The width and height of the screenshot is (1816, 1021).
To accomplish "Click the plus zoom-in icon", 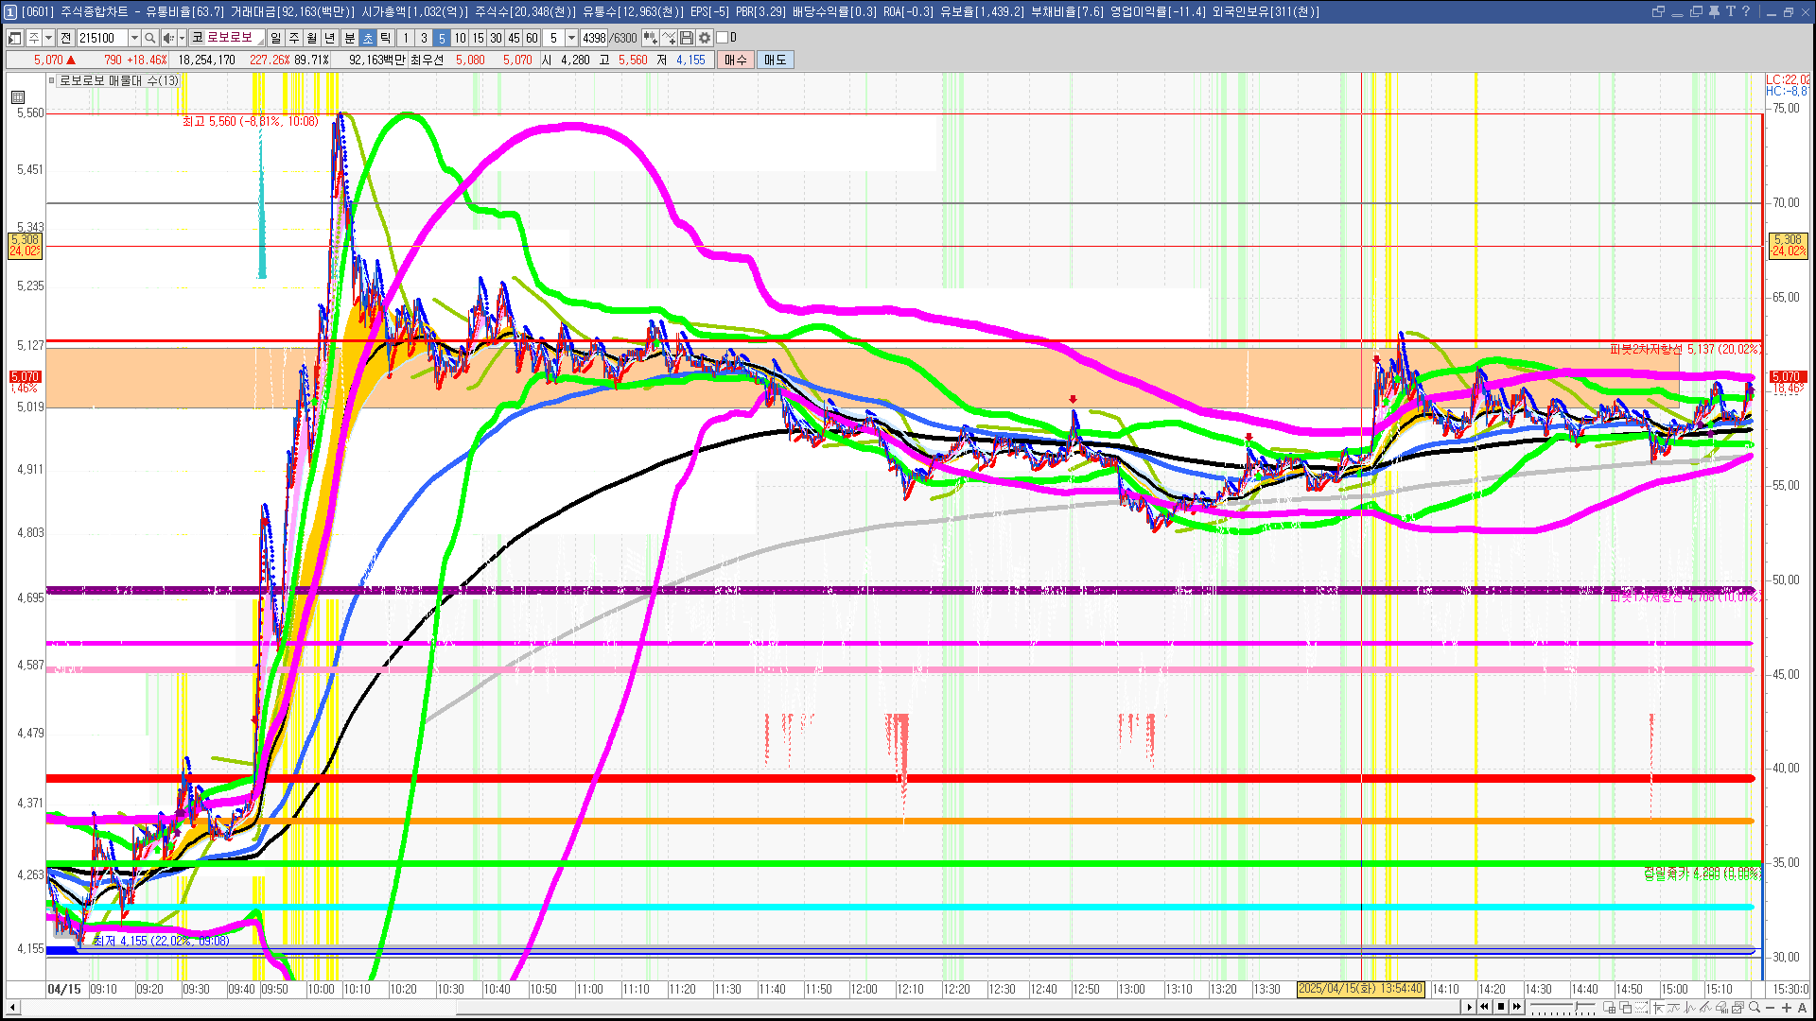I will click(1786, 1008).
